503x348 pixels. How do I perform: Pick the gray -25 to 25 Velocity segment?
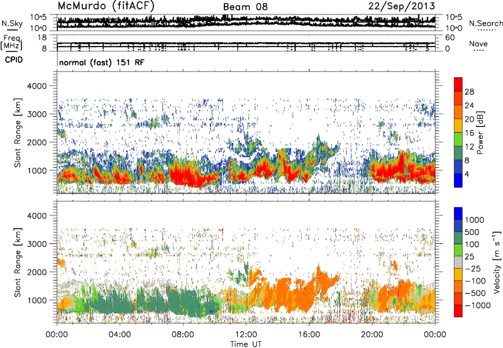click(x=458, y=262)
